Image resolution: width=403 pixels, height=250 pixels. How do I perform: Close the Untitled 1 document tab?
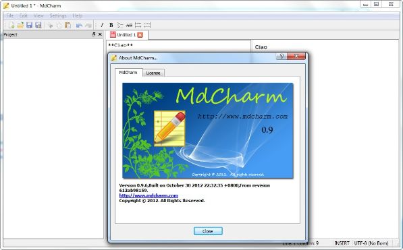[x=140, y=35]
